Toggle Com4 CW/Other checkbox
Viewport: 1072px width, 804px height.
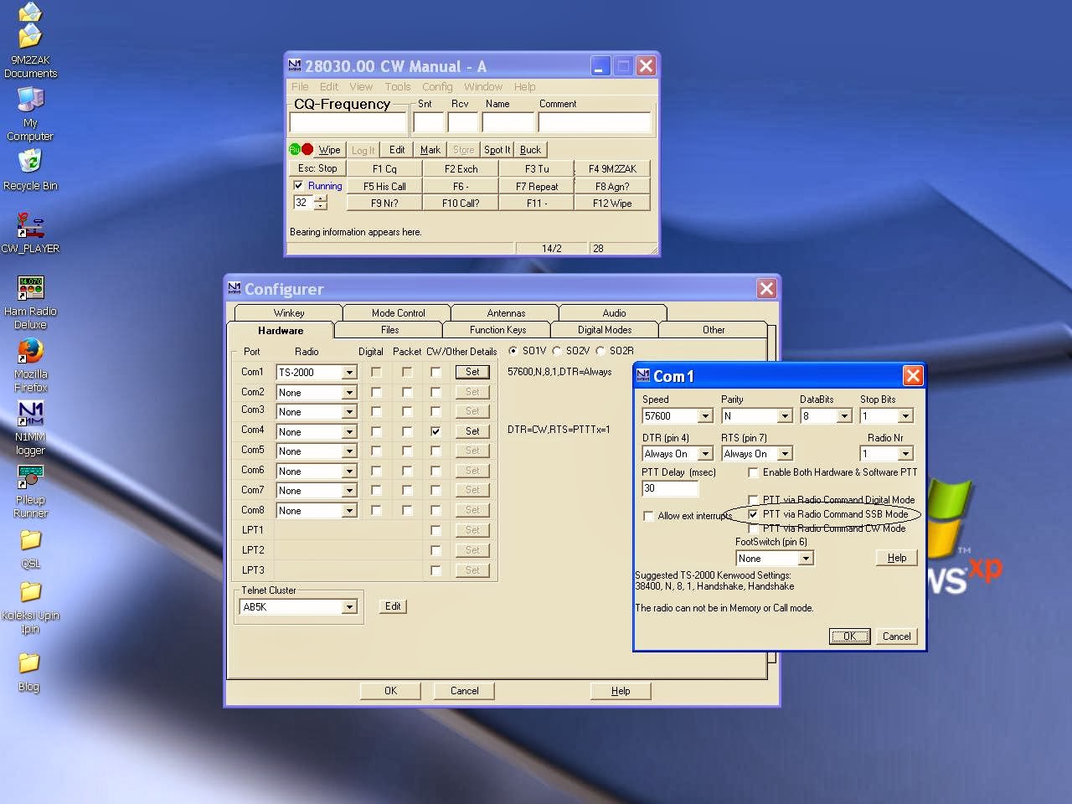coord(435,431)
